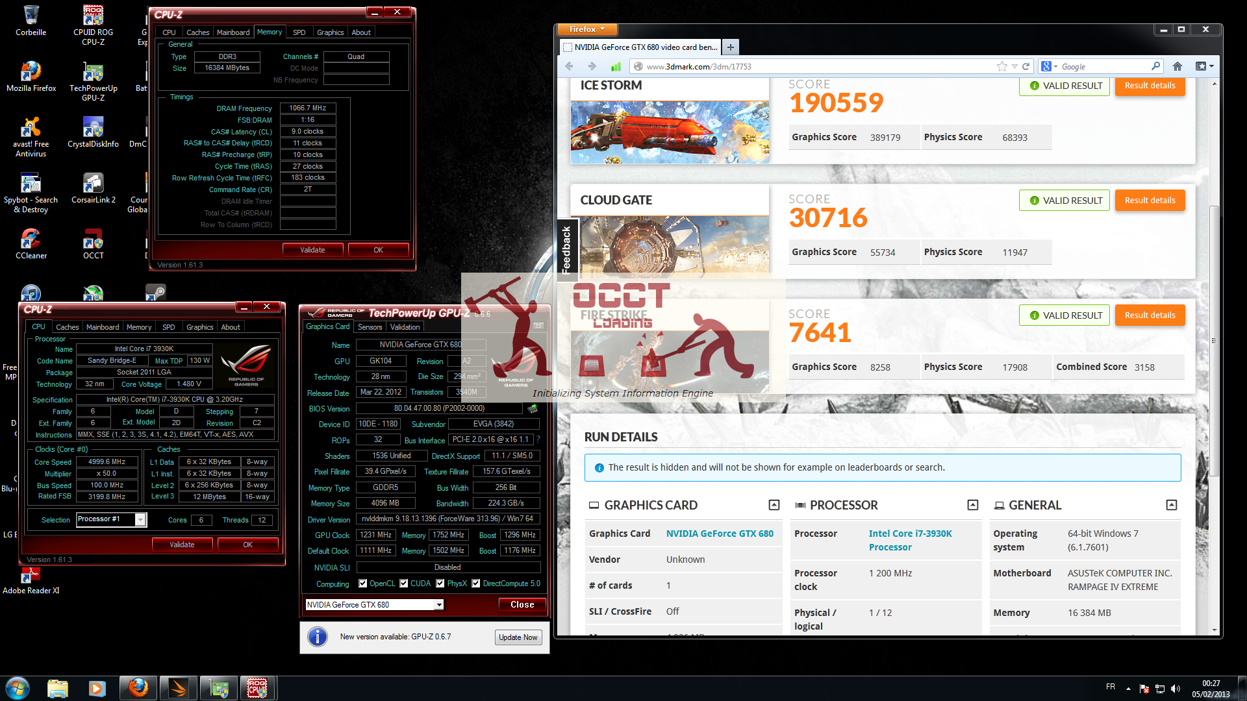Click the volume icon in system tray

pyautogui.click(x=1175, y=689)
